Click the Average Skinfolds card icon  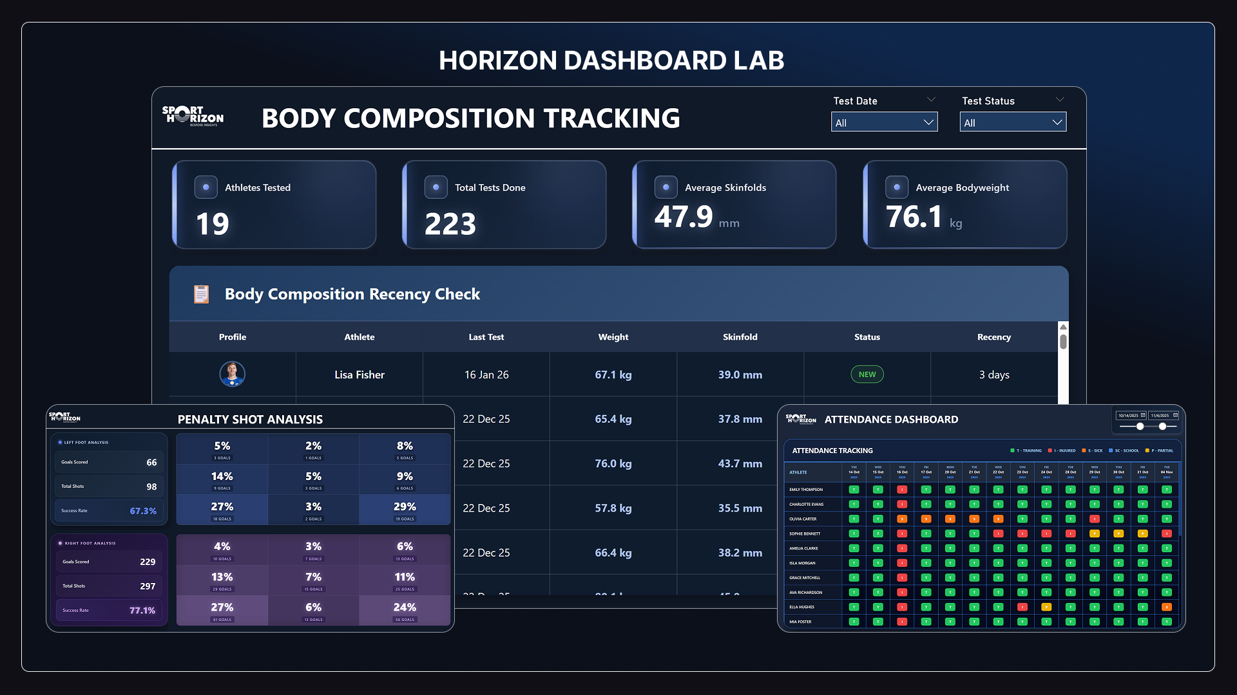click(666, 187)
